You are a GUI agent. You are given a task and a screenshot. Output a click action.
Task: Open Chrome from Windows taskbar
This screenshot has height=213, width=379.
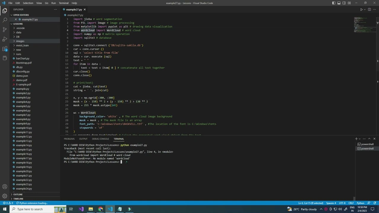(x=100, y=209)
